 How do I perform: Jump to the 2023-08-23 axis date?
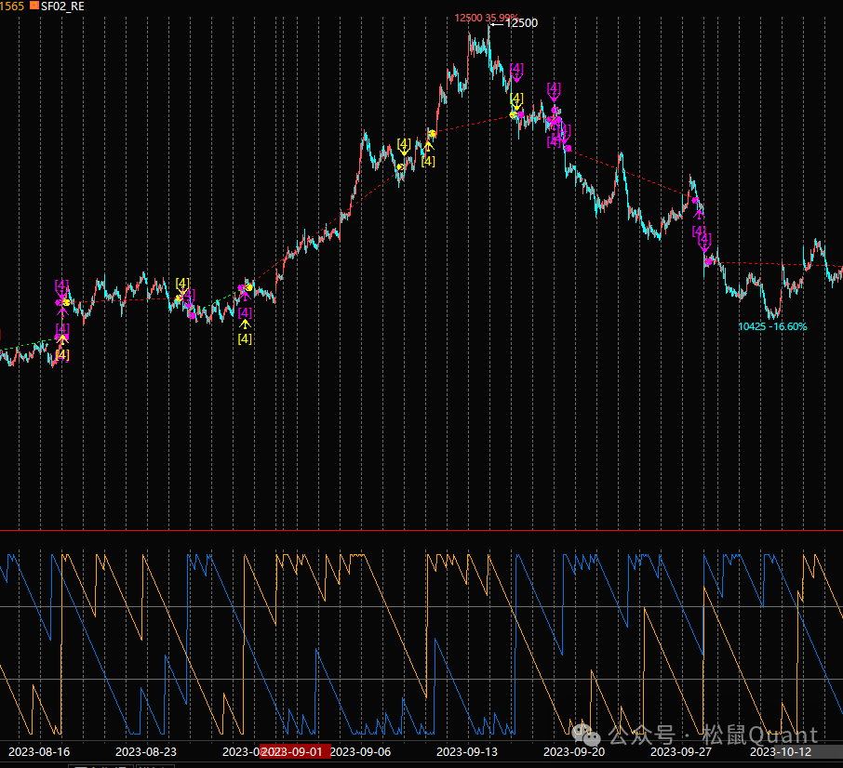(x=146, y=751)
